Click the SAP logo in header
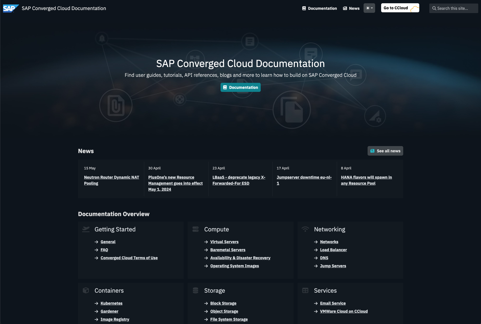481x324 pixels. point(11,8)
